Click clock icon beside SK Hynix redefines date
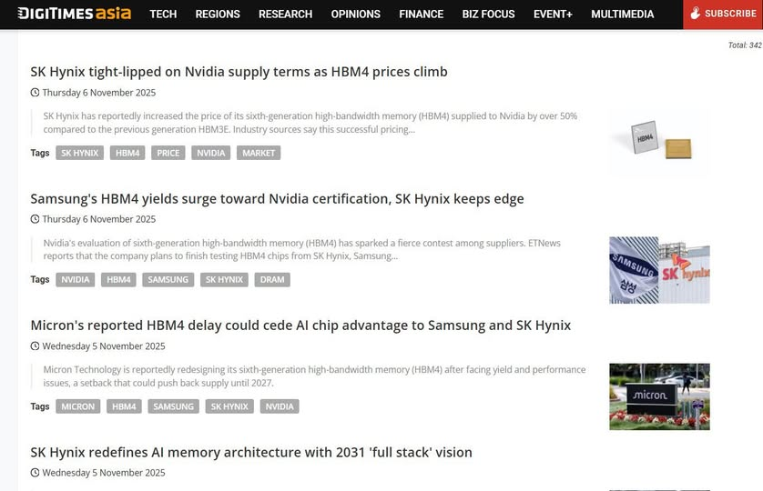This screenshot has height=491, width=763. (x=35, y=473)
